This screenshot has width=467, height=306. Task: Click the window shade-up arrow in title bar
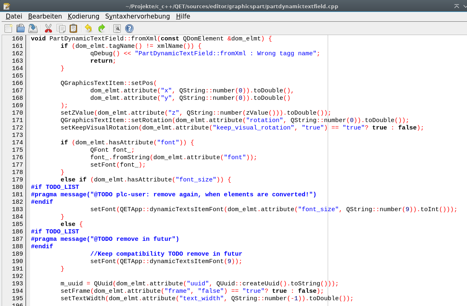(x=457, y=6)
